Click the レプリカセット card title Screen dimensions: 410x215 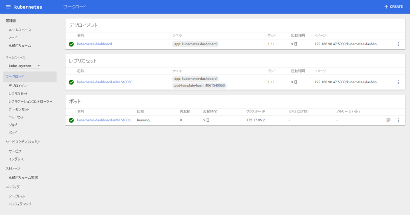click(x=83, y=61)
